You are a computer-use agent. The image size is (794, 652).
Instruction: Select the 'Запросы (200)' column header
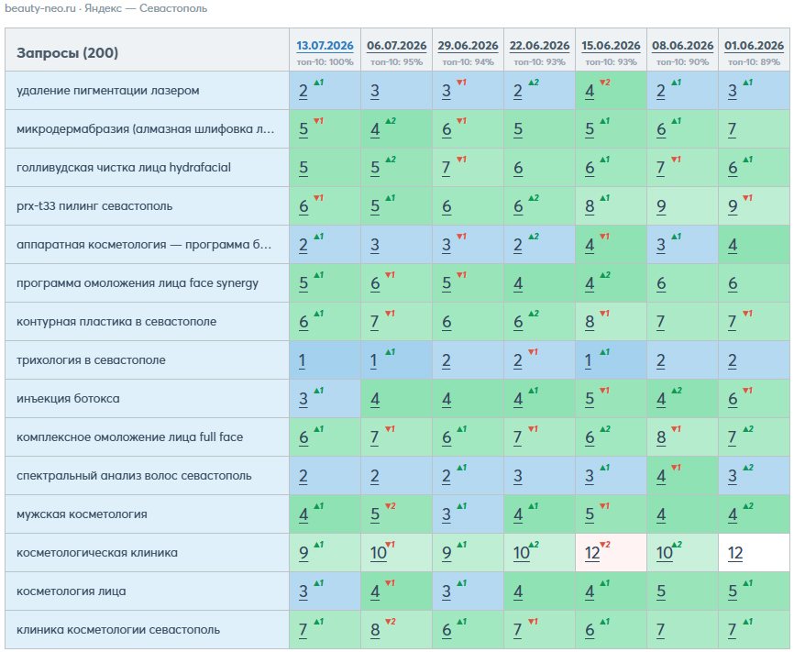pos(67,52)
